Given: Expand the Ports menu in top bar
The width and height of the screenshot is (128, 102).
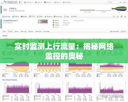Looking at the screenshot, I should [x=39, y=2].
